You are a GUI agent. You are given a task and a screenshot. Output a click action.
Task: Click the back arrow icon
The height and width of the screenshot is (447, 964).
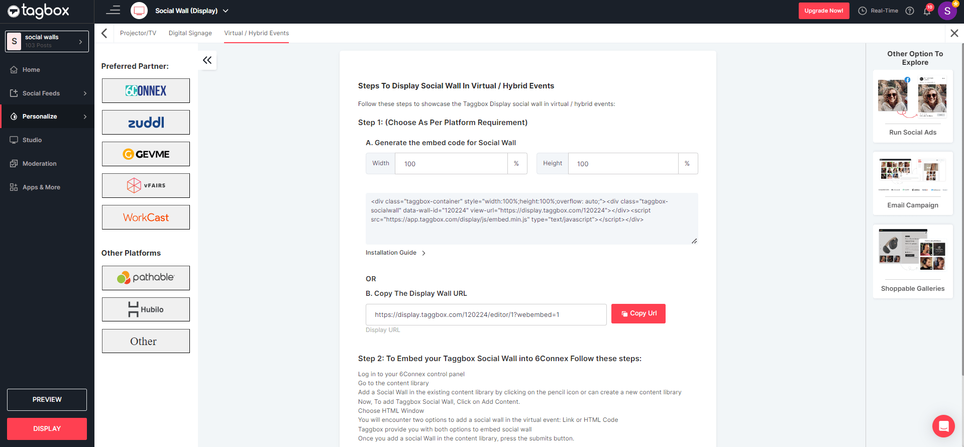(104, 33)
